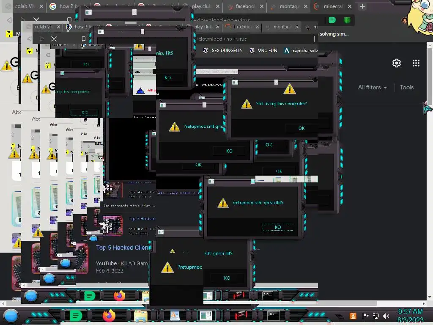Open the green chat app on bottom taskbar

(x=76, y=316)
